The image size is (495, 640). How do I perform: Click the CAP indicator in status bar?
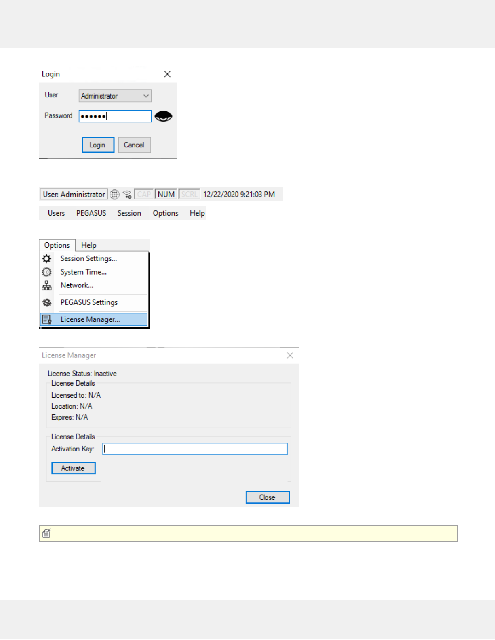pos(144,194)
